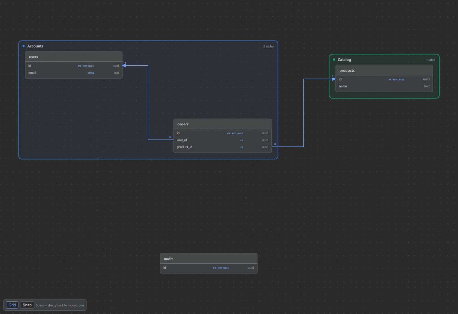
Task: Click the id field name in users
Action: (x=30, y=66)
